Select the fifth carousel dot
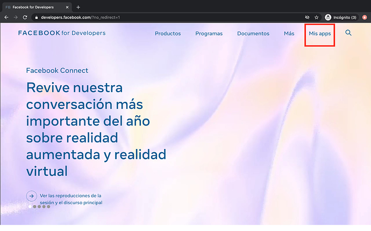 (x=48, y=207)
